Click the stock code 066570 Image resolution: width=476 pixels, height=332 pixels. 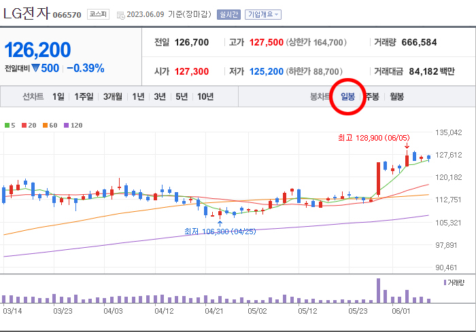(67, 15)
